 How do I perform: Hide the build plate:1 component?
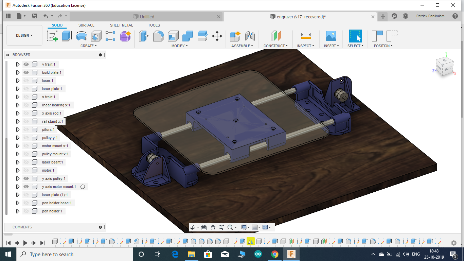point(26,72)
